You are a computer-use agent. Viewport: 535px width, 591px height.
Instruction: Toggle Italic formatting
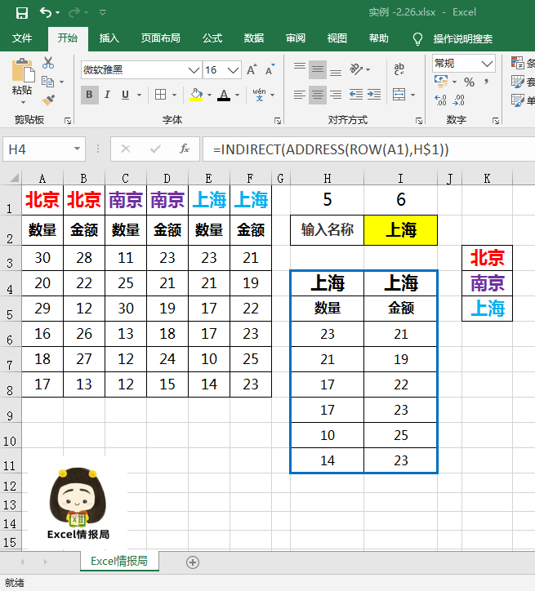[x=109, y=95]
